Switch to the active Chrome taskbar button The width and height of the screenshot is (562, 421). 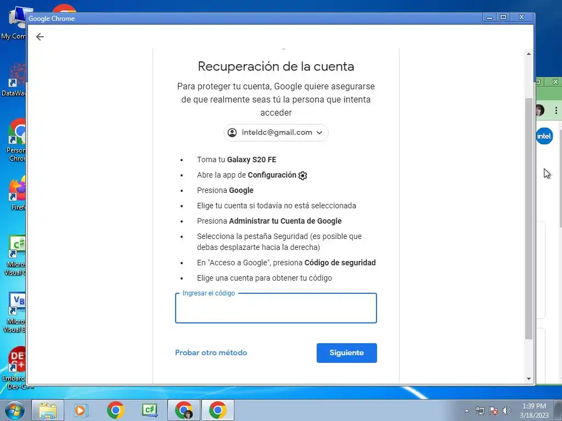(218, 410)
